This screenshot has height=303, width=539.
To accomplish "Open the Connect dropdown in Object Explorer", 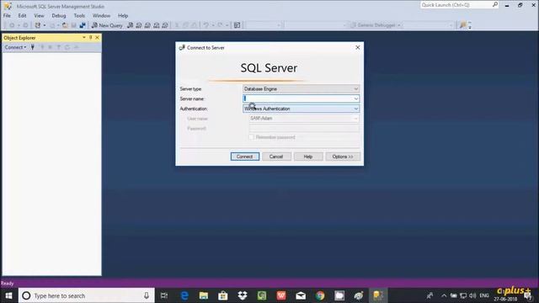I will tap(15, 47).
